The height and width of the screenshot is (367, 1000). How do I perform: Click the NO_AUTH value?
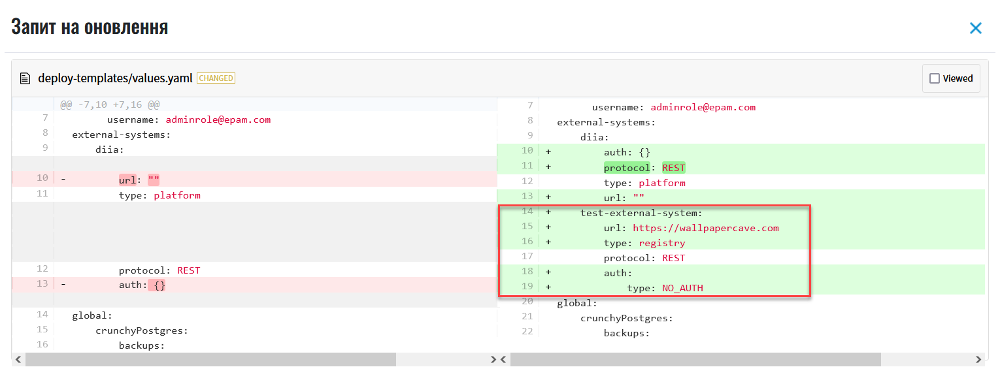(x=682, y=288)
